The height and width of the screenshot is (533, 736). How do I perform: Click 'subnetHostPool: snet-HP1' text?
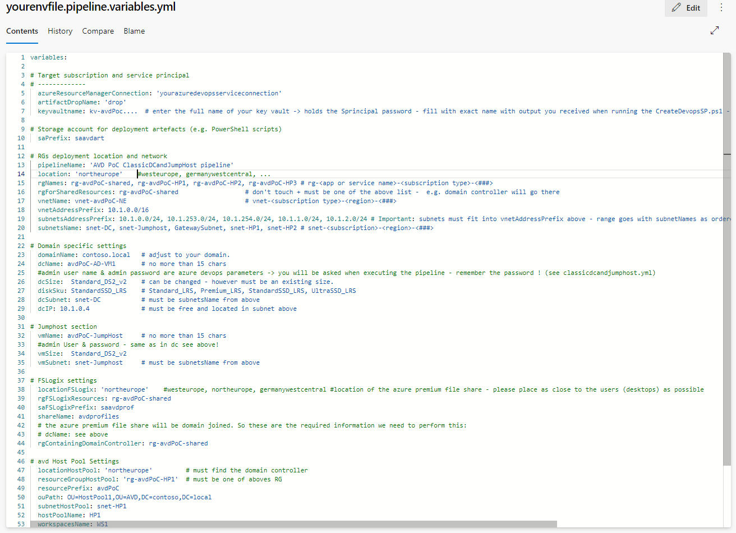tap(82, 506)
